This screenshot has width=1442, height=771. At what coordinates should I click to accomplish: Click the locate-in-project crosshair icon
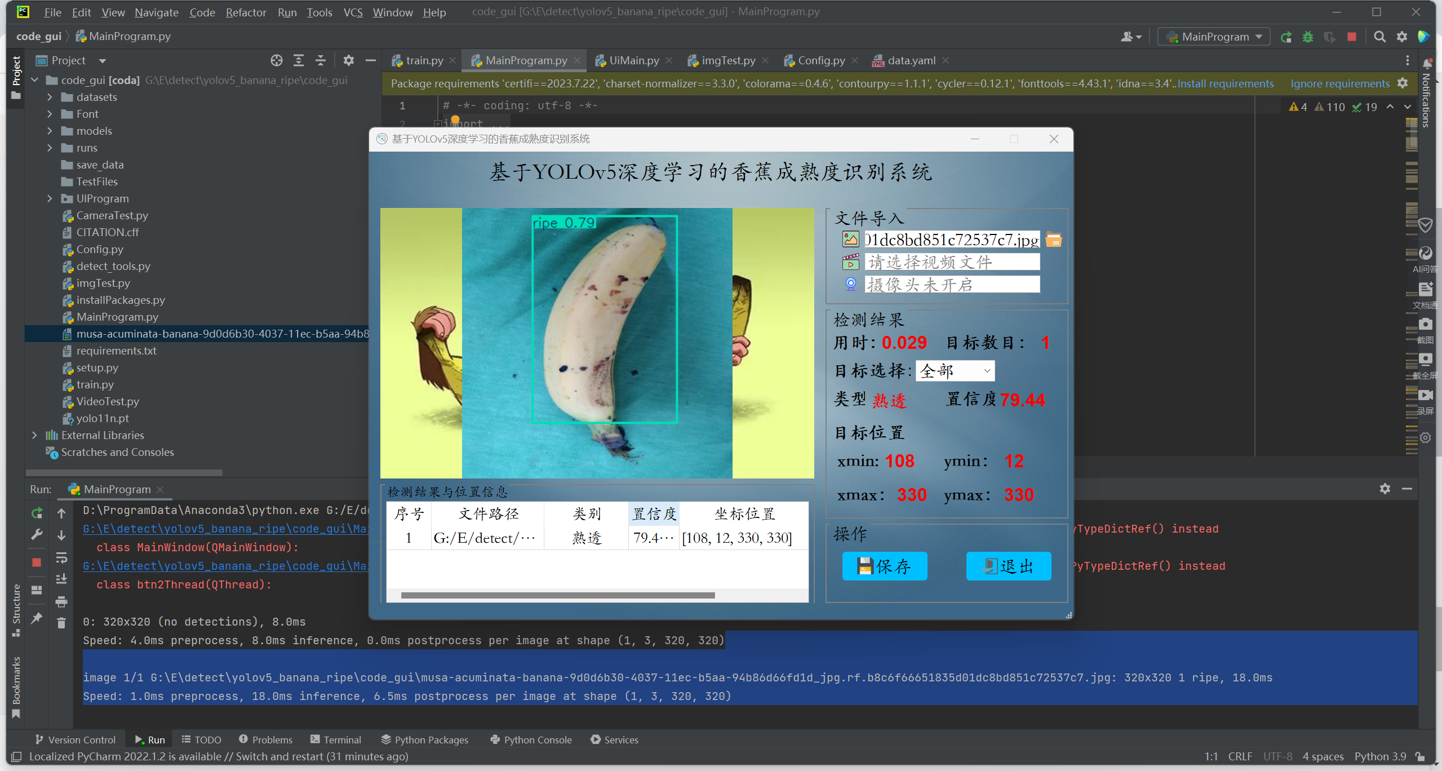pyautogui.click(x=276, y=60)
